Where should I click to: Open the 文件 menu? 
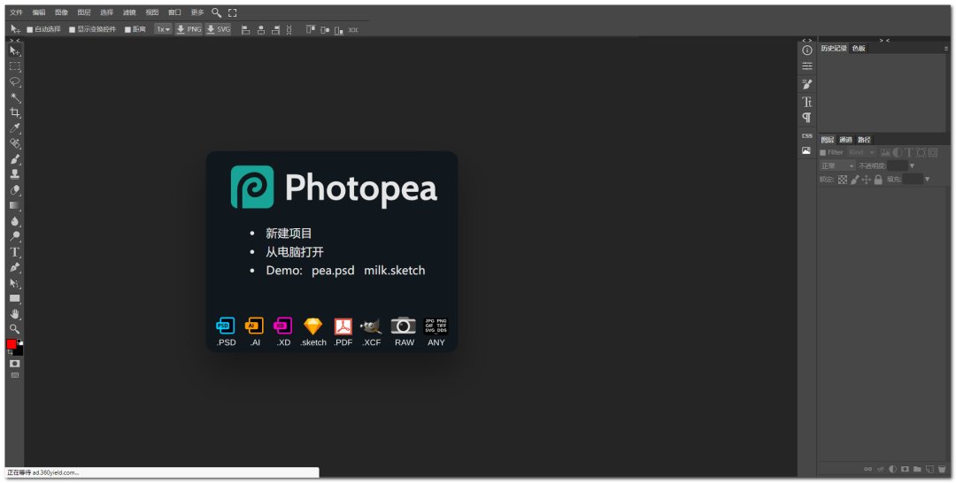click(x=17, y=12)
